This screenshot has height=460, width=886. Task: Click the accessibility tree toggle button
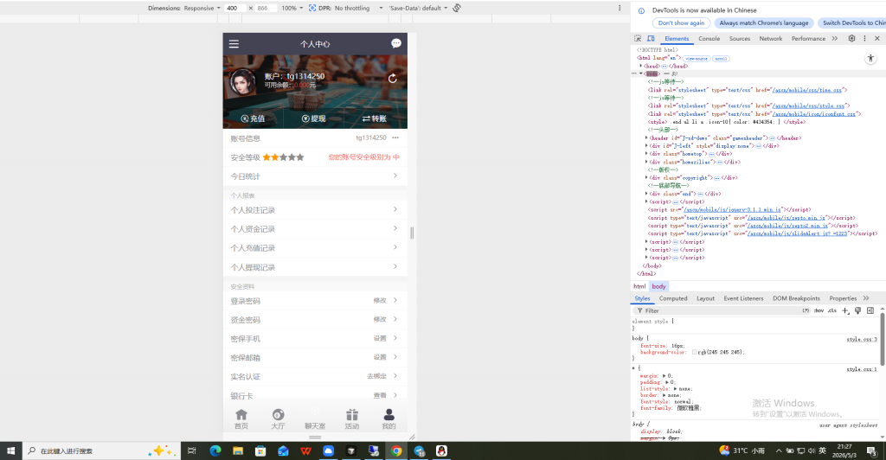coord(870,58)
